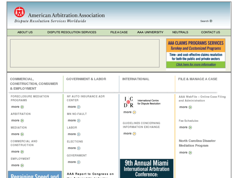Open the Elections heading link
238x178 pixels.
[75, 141]
